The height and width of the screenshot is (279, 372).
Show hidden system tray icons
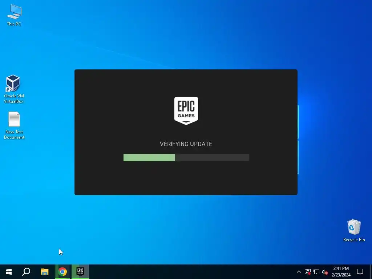click(x=299, y=272)
